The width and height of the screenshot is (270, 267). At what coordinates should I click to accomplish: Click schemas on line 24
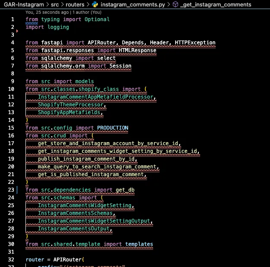64,198
